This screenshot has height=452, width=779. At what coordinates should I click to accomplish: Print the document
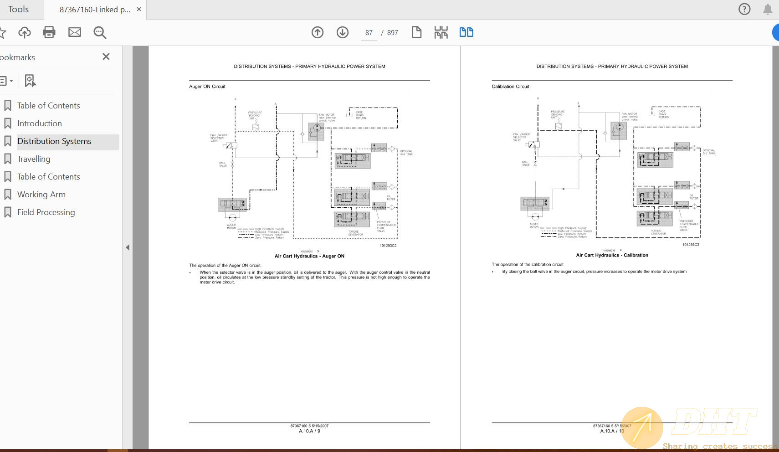(x=49, y=32)
